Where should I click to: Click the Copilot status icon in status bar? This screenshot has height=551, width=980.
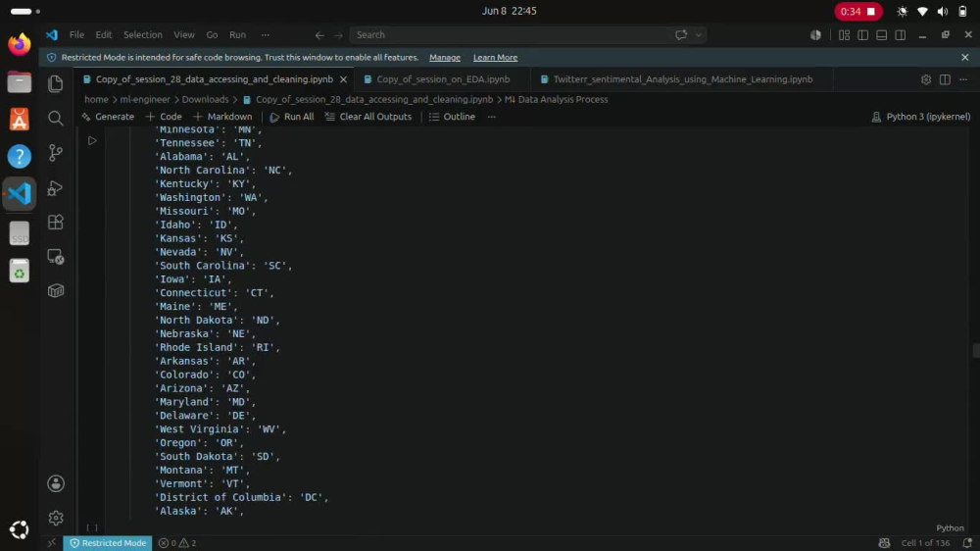[884, 543]
